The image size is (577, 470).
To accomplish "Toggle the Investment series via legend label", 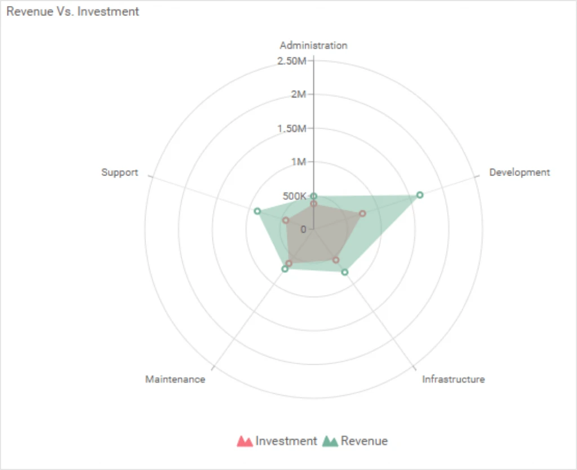I will [x=286, y=441].
